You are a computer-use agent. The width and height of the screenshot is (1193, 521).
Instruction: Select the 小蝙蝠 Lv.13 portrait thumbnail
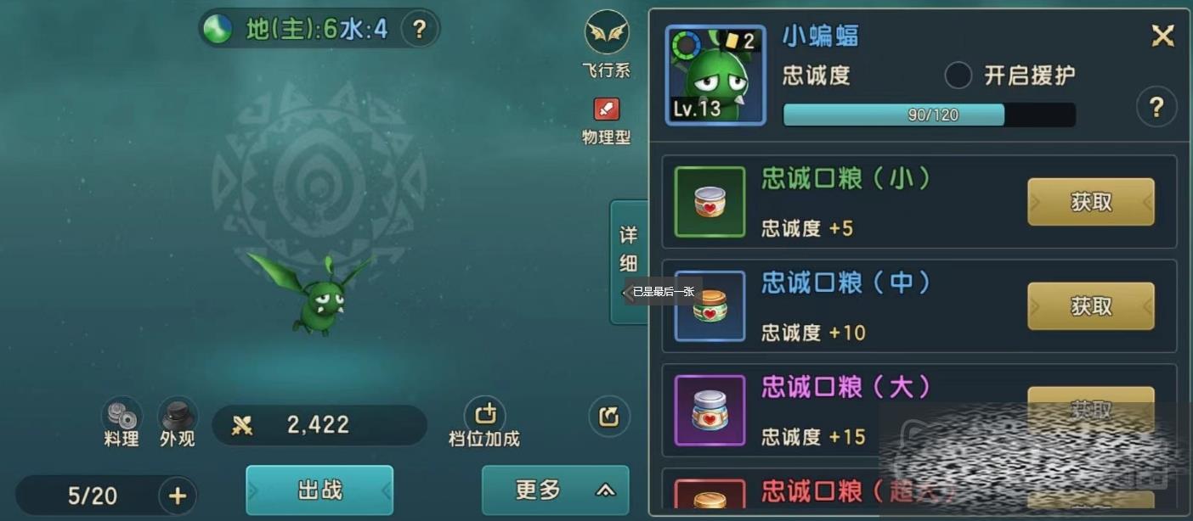(715, 76)
